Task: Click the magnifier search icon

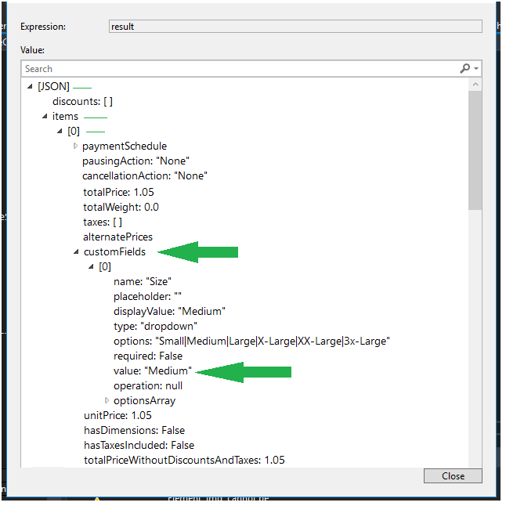Action: coord(464,68)
